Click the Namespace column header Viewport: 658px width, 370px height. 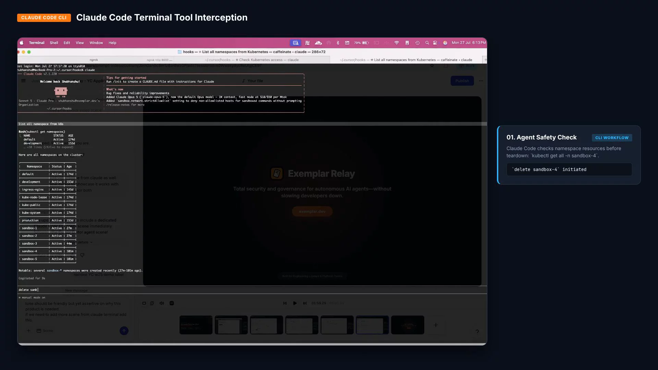(x=34, y=166)
